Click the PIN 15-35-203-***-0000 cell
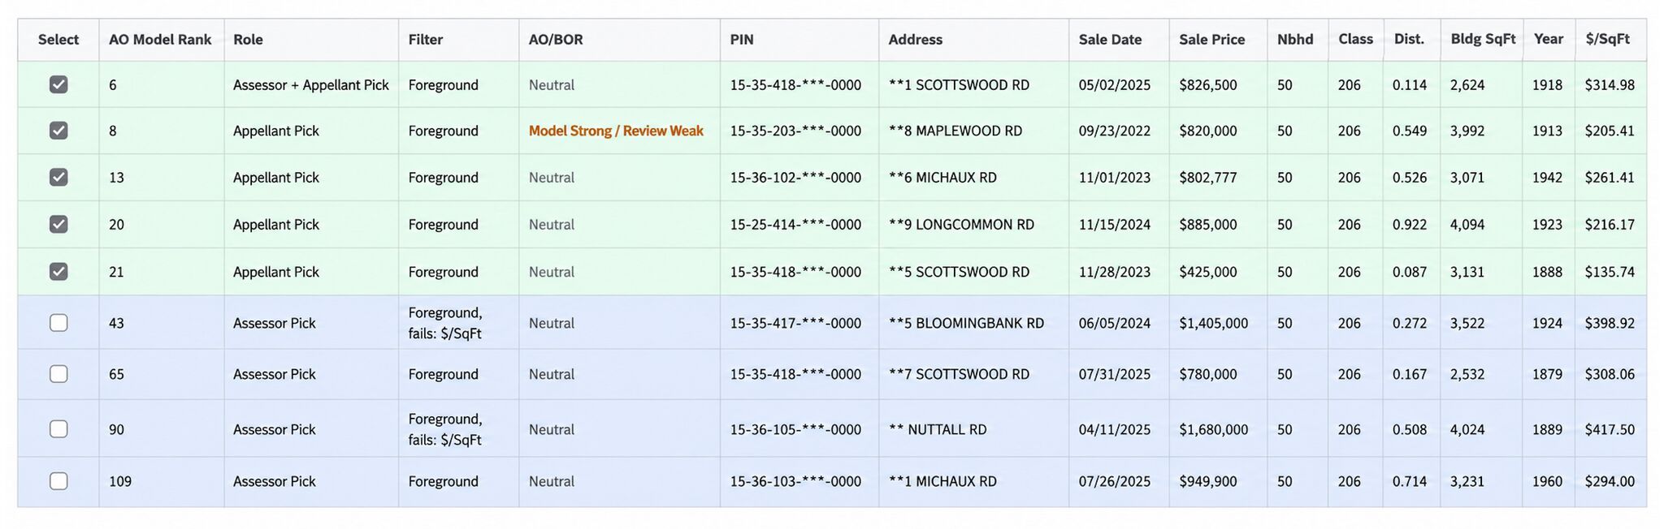This screenshot has height=529, width=1664. 795,131
